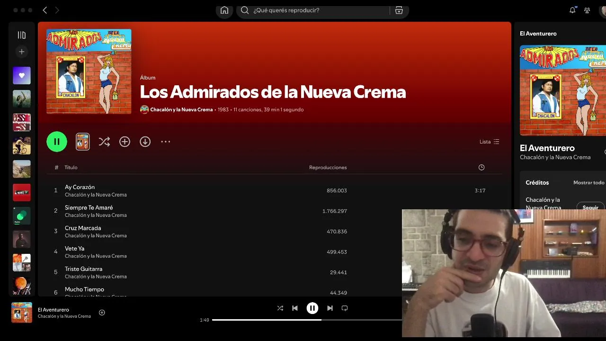Save album to library with plus circle
Viewport: 606px width, 341px height.
coord(125,142)
